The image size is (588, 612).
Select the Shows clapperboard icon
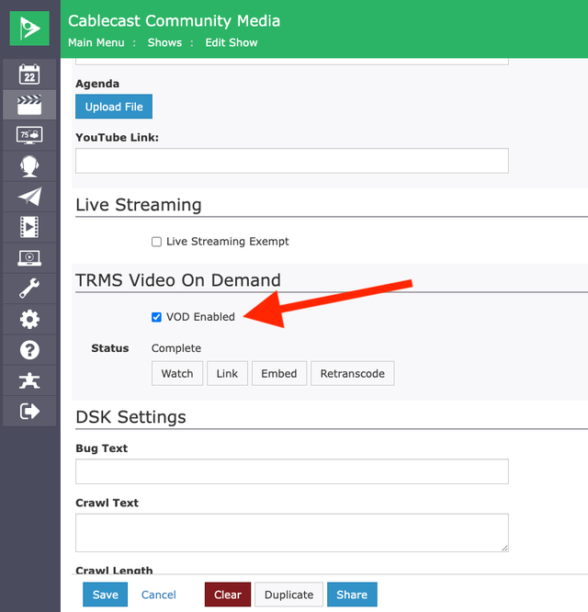point(29,105)
